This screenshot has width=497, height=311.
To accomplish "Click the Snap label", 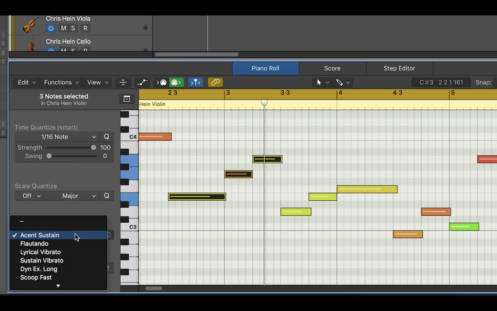I will (x=483, y=82).
